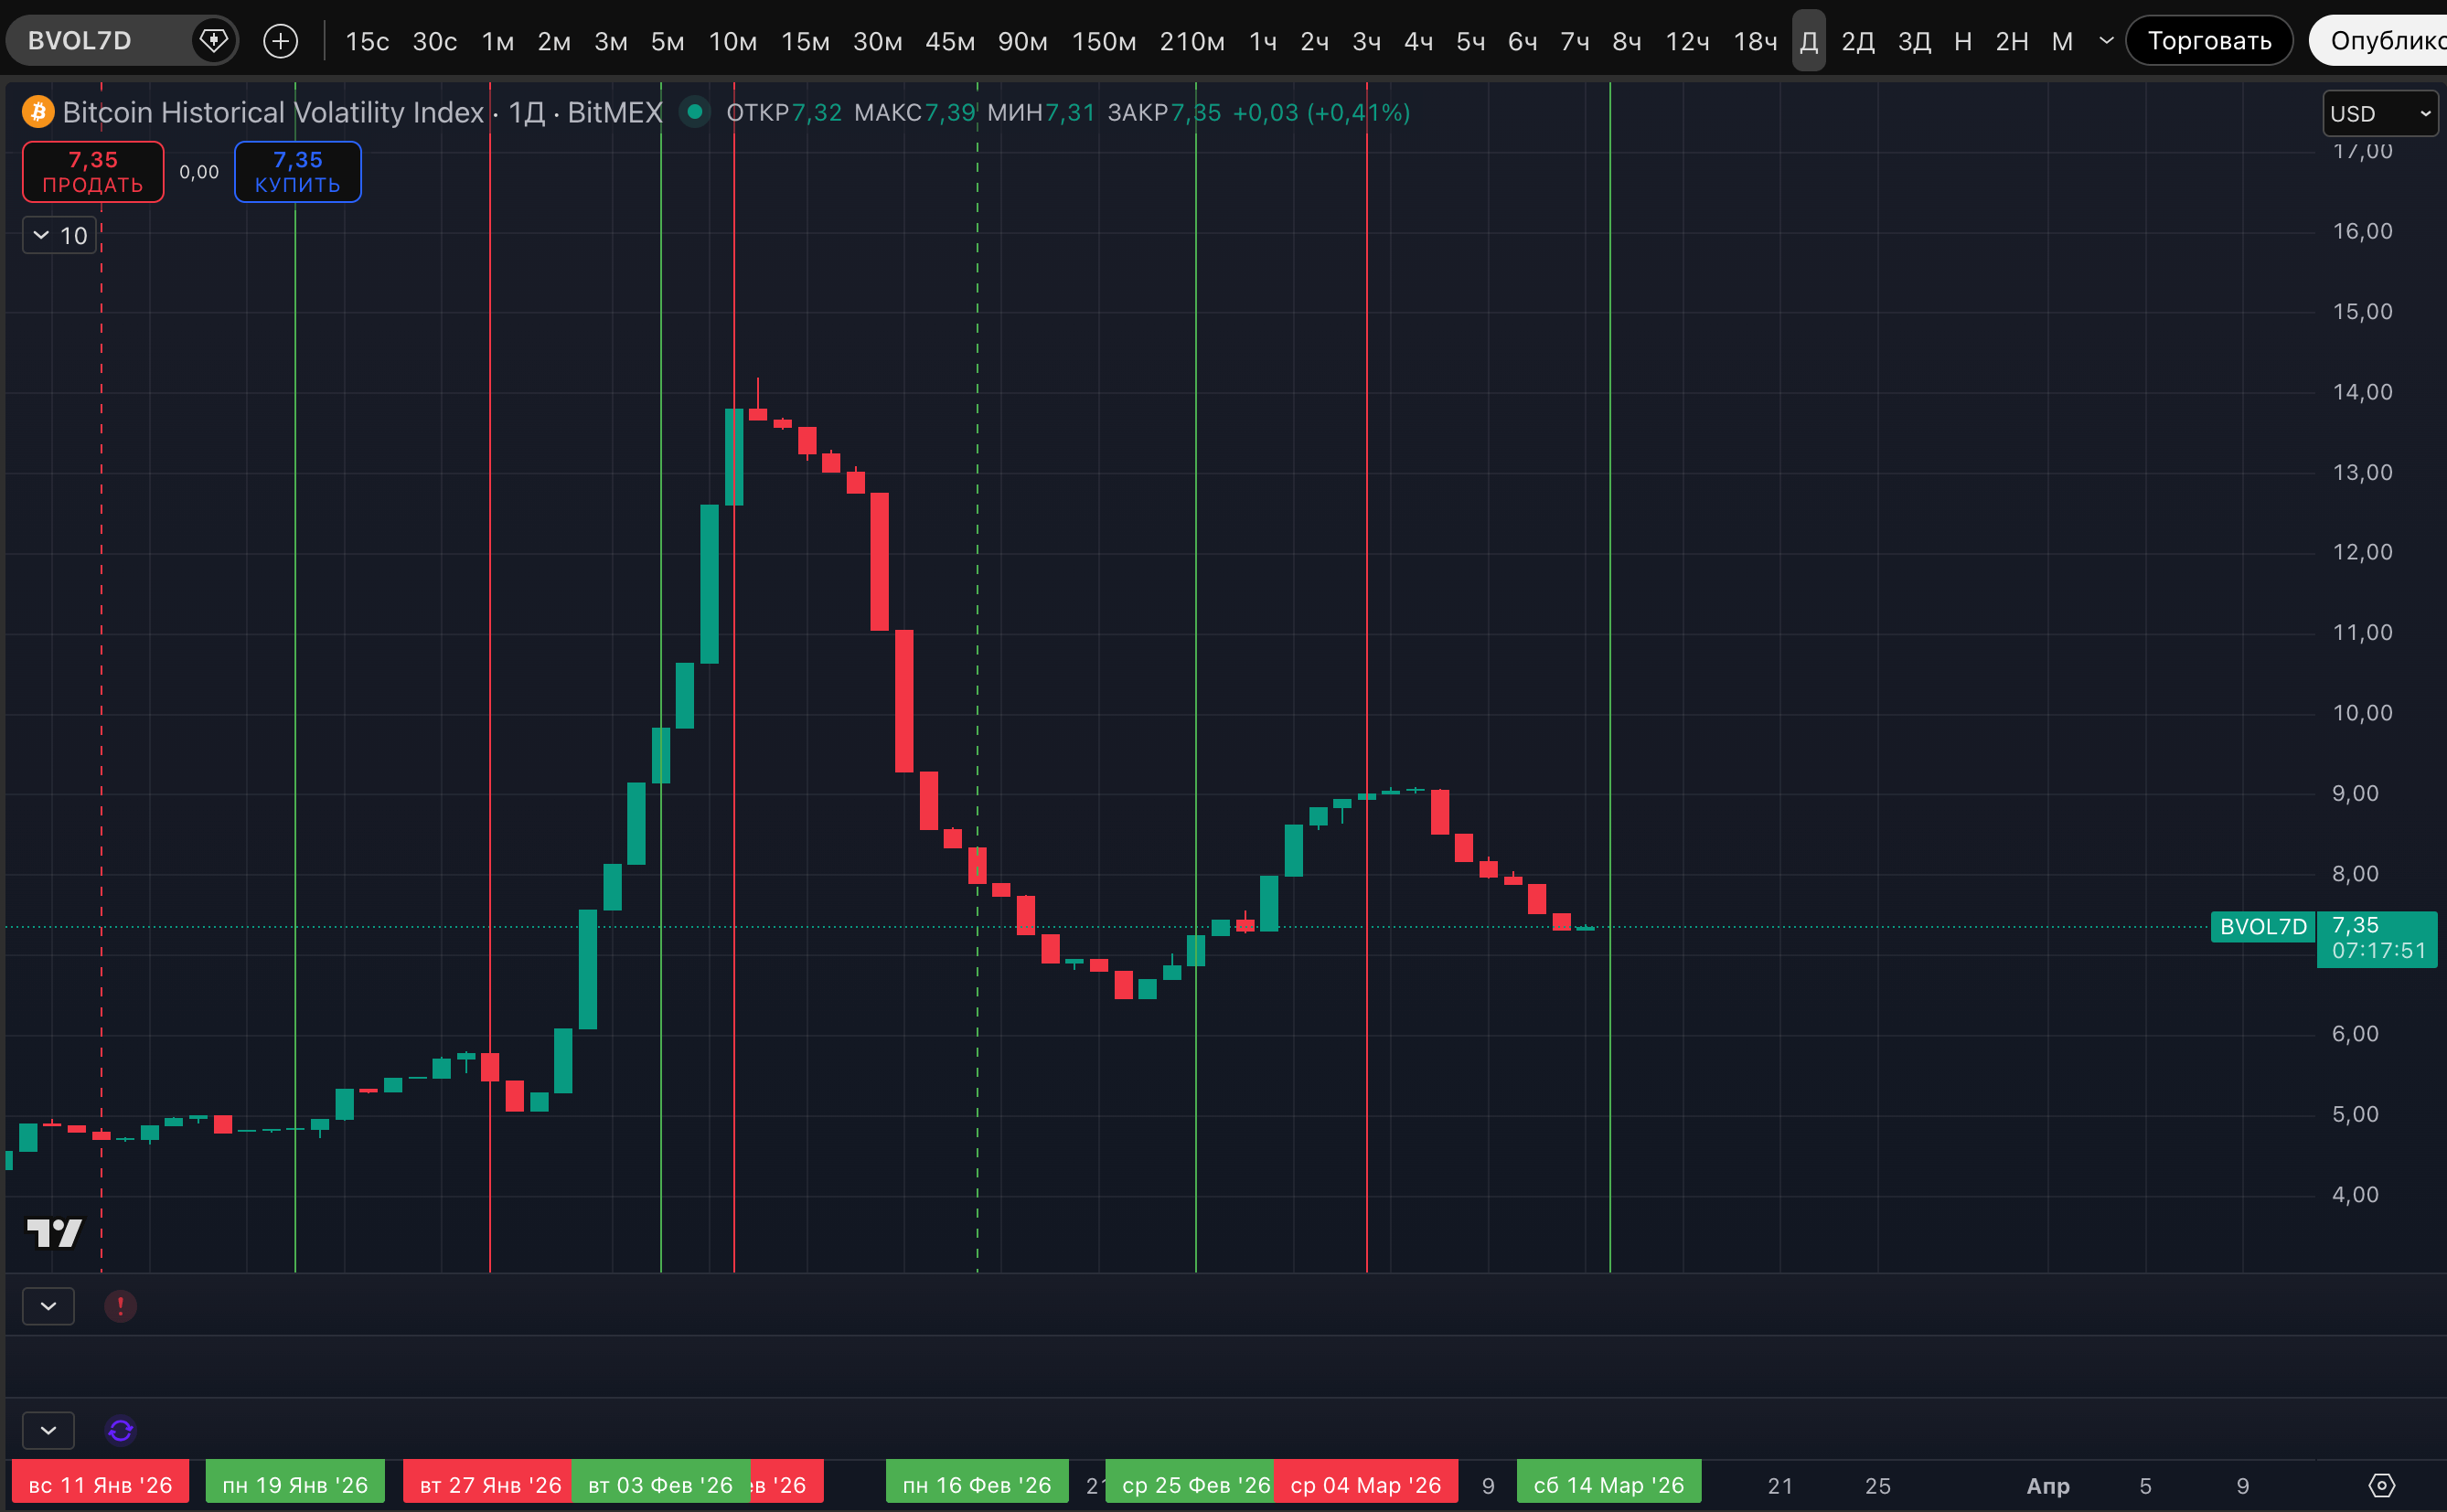Click the blue 7,35 КУПИТЬ button
Image resolution: width=2447 pixels, height=1512 pixels.
coord(297,172)
